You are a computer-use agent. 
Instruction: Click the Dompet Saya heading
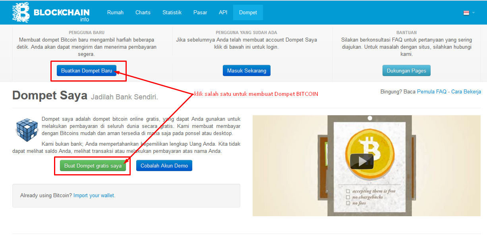coord(50,95)
